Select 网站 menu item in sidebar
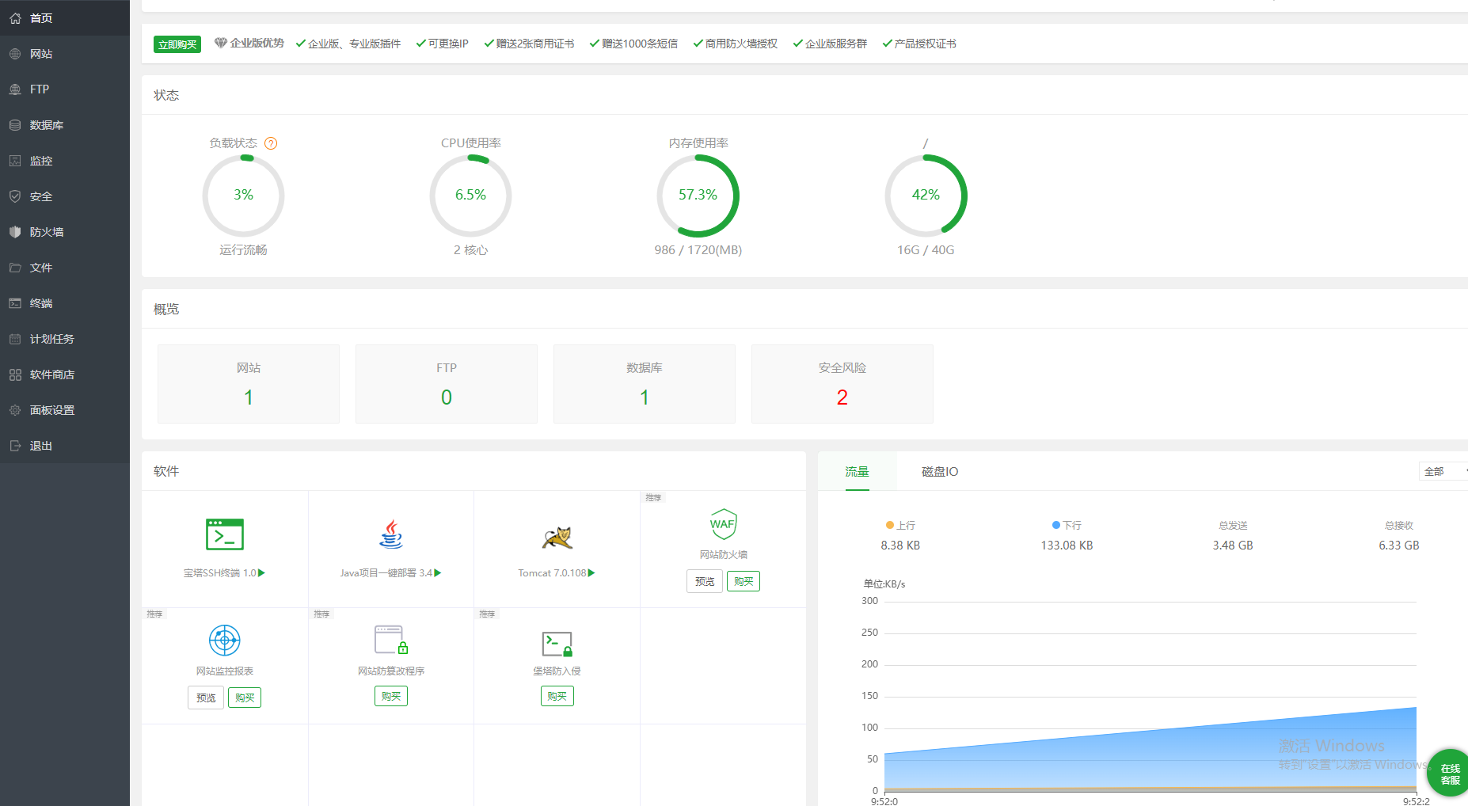This screenshot has height=806, width=1468. click(65, 54)
